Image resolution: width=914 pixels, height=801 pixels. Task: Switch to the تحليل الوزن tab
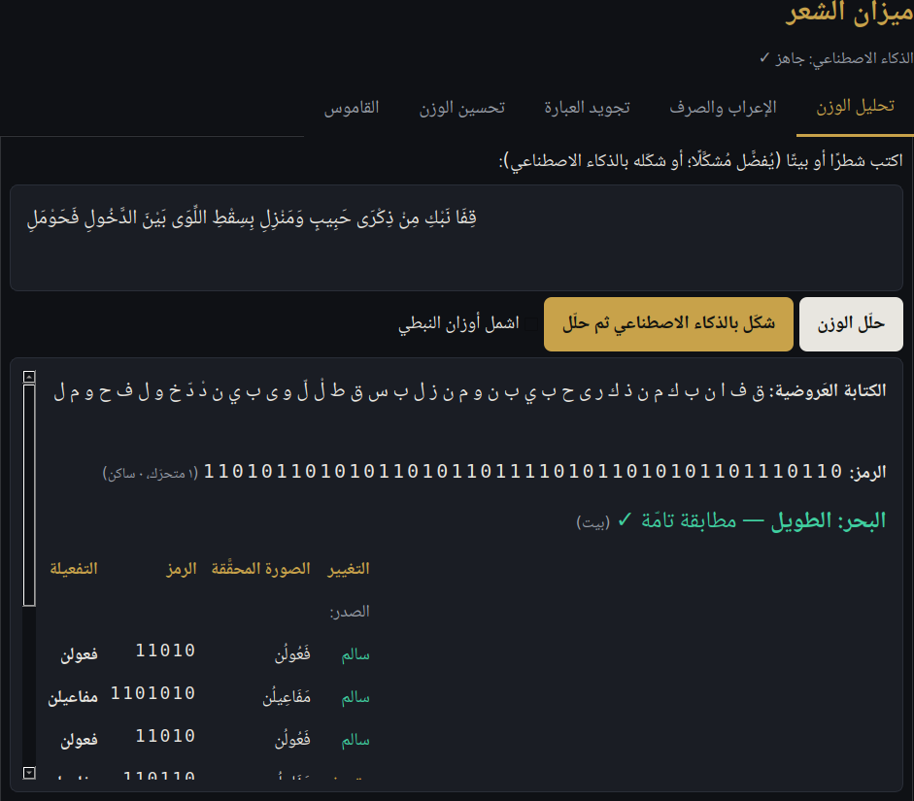855,107
